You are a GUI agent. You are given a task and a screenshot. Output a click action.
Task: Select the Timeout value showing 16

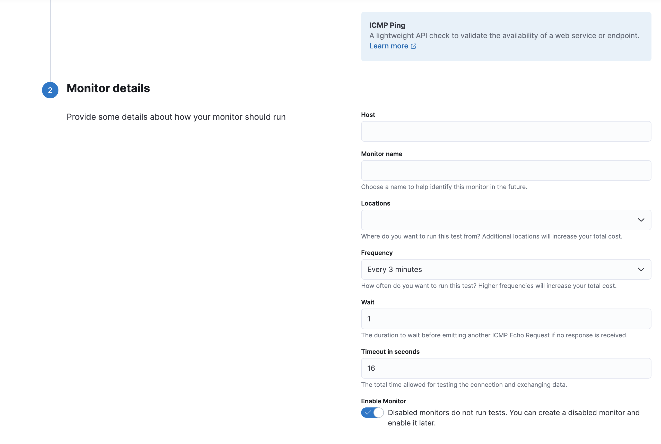coord(506,368)
